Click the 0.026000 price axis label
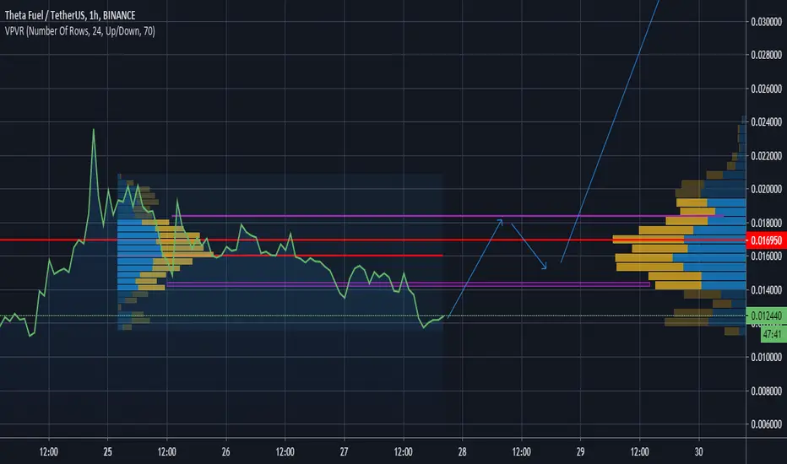This screenshot has width=787, height=464. (767, 89)
